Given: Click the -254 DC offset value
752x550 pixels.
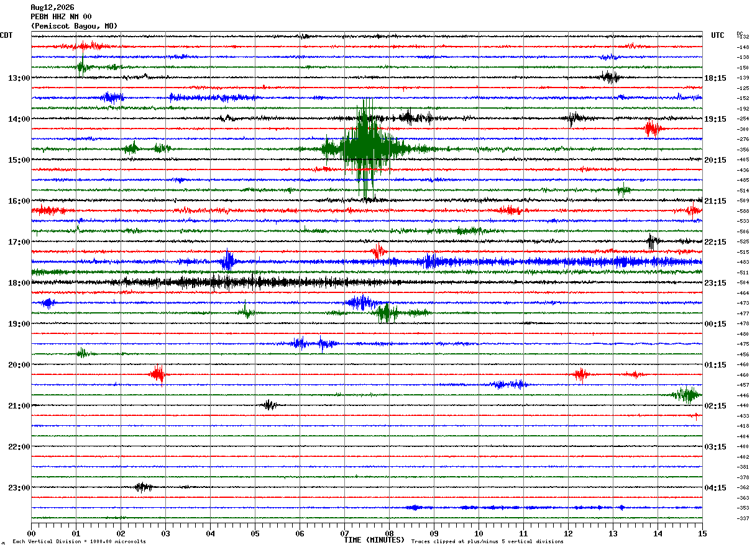Looking at the screenshot, I should coord(743,119).
